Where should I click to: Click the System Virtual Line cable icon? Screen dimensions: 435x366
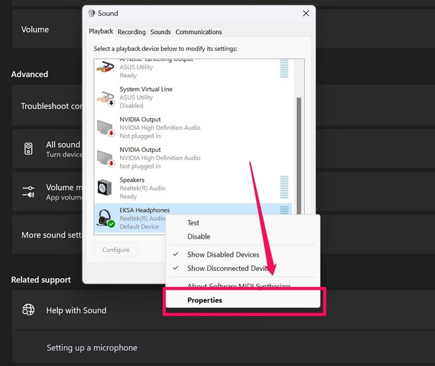coord(106,97)
